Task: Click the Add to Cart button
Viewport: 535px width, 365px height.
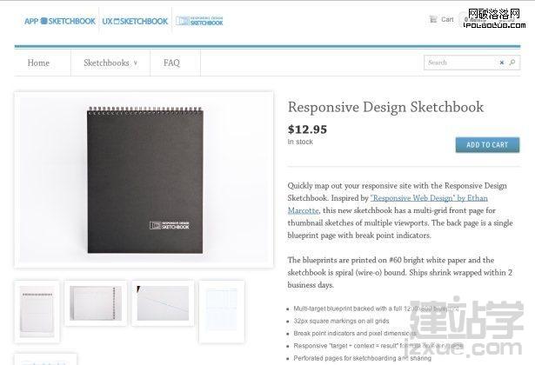Action: coord(487,145)
